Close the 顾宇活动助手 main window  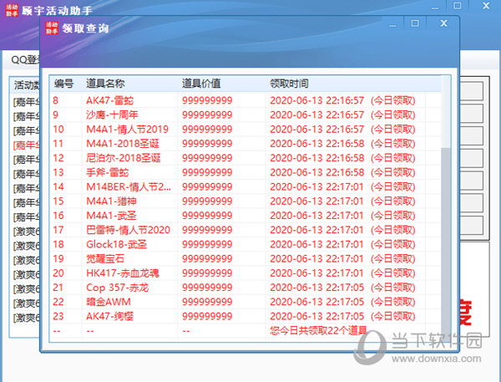pos(486,6)
